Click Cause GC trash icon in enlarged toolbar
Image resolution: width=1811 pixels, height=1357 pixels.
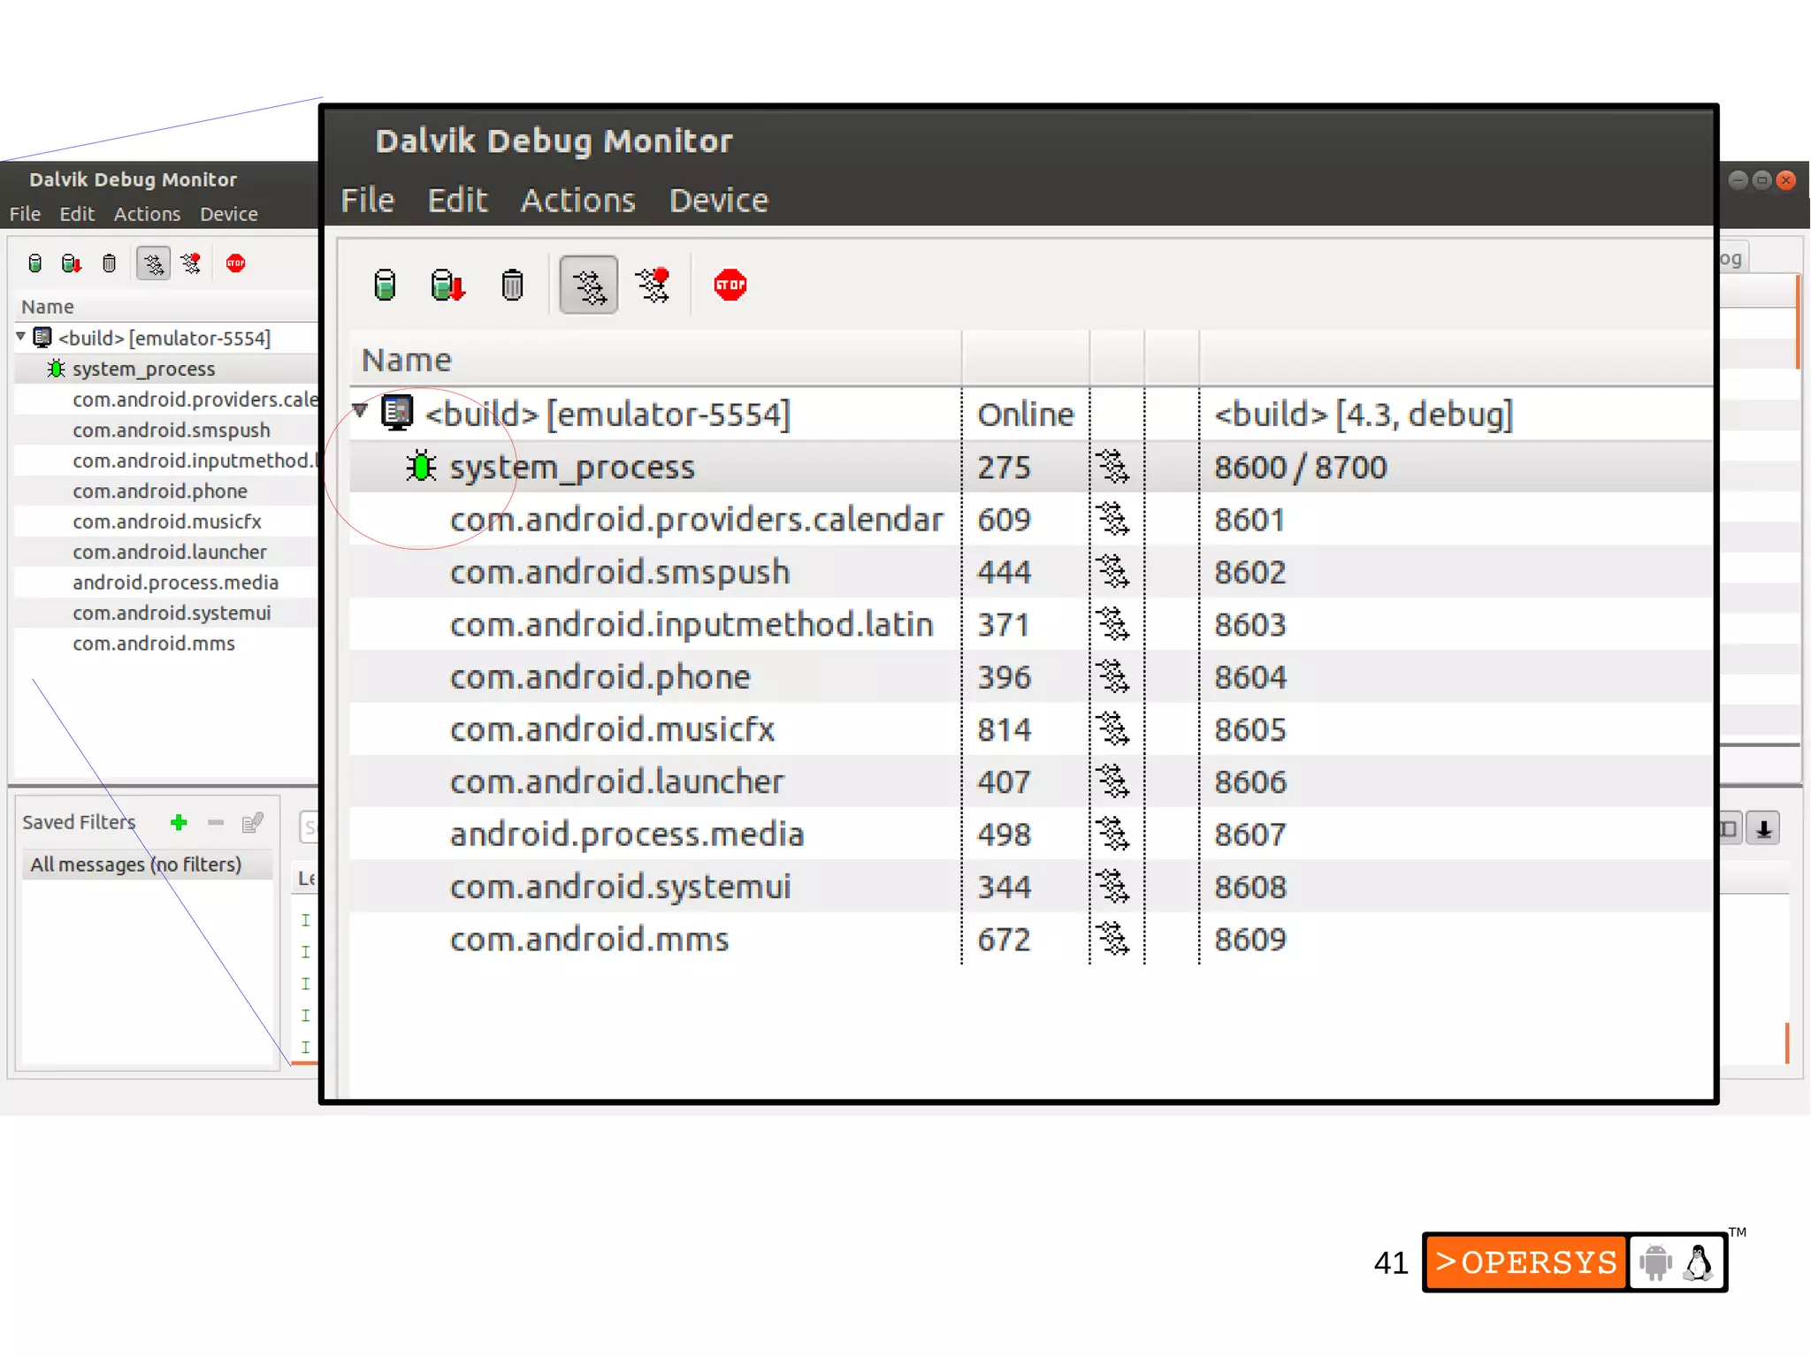[512, 285]
